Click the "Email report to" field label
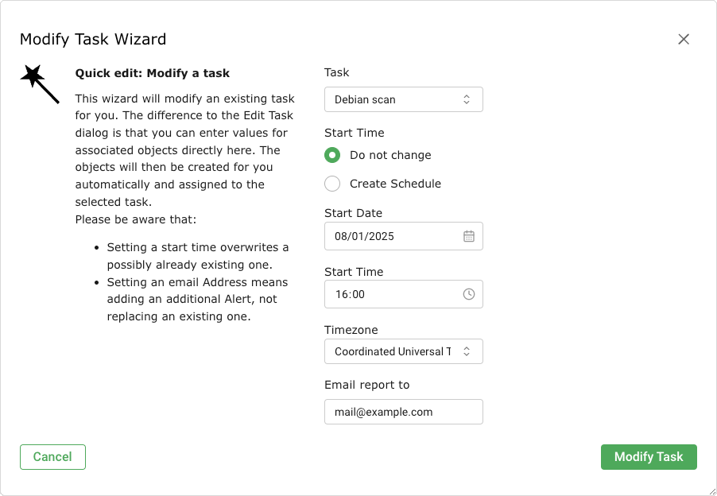 (x=366, y=385)
